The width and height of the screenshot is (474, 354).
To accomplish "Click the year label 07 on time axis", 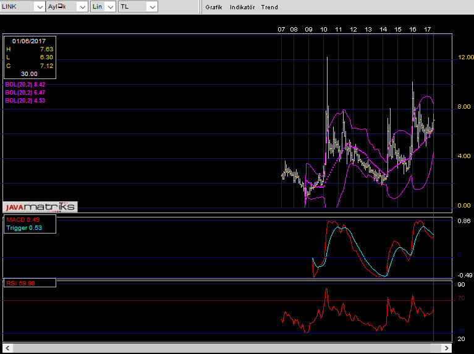I will coord(281,29).
